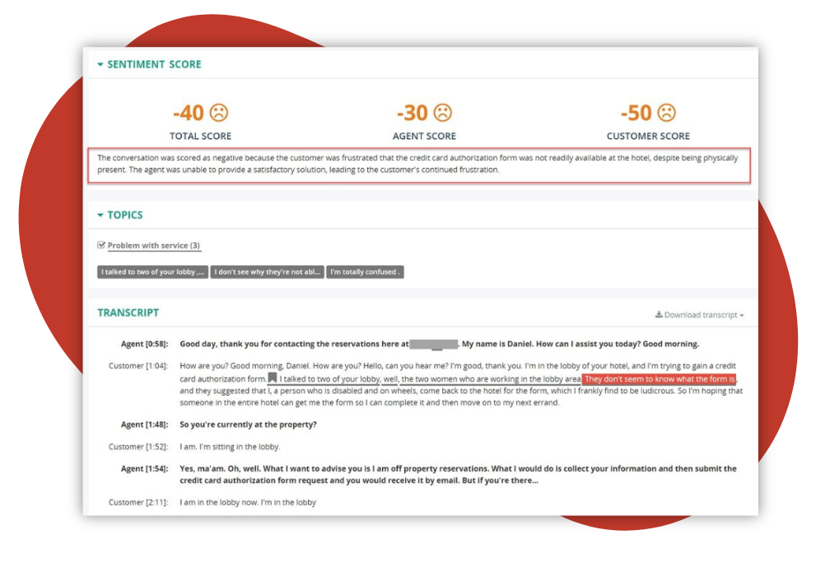Click the sad face icon beside Customer Score

666,113
